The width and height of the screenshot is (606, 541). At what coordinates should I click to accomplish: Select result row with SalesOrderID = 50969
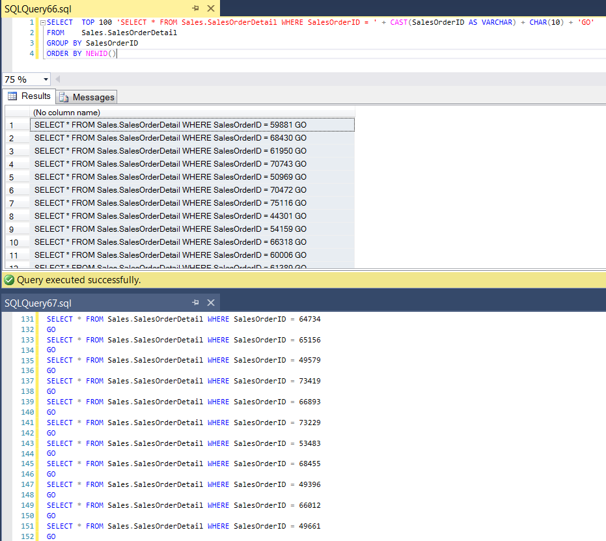click(192, 177)
